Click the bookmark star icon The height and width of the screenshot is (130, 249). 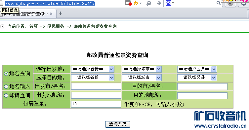pyautogui.click(x=136, y=3)
